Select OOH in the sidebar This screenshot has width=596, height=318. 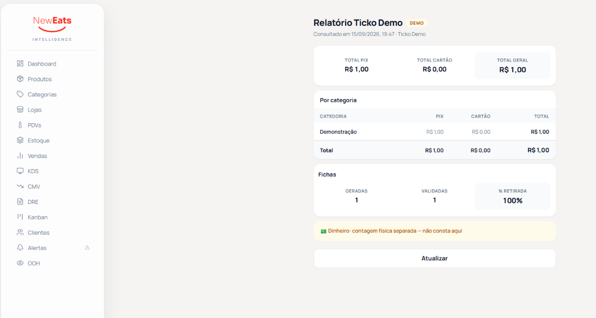33,263
